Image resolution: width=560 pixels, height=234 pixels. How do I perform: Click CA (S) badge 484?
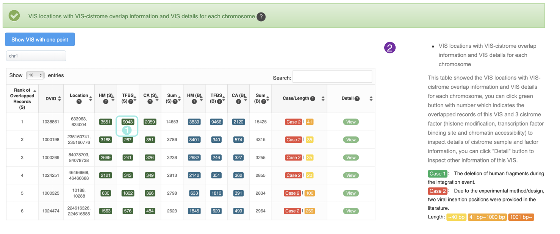(x=150, y=211)
